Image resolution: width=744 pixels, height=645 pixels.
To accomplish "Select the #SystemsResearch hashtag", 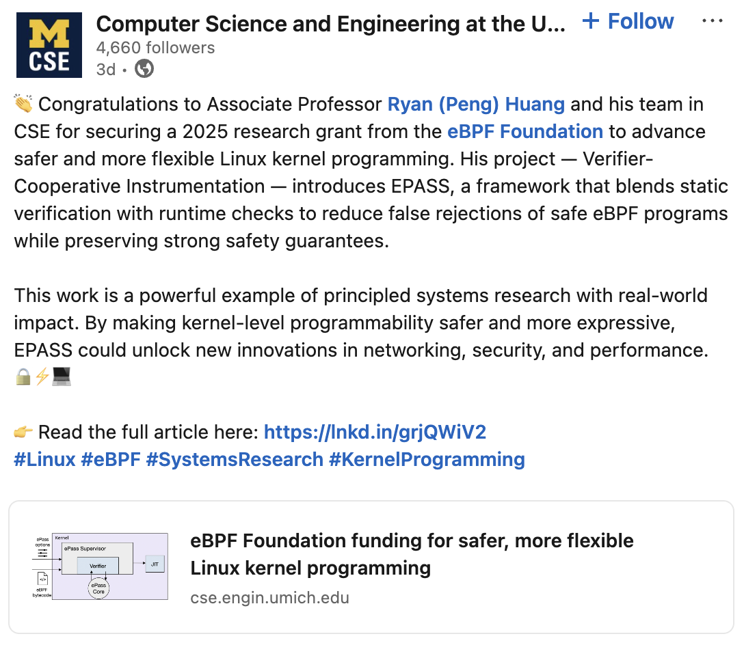I will (235, 459).
